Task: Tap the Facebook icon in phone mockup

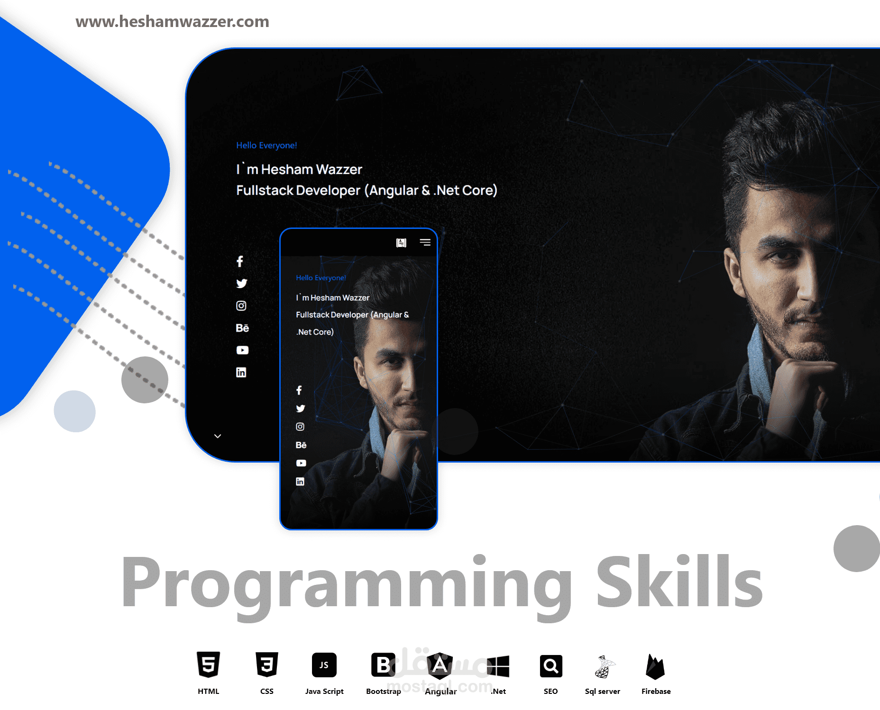Action: 299,390
